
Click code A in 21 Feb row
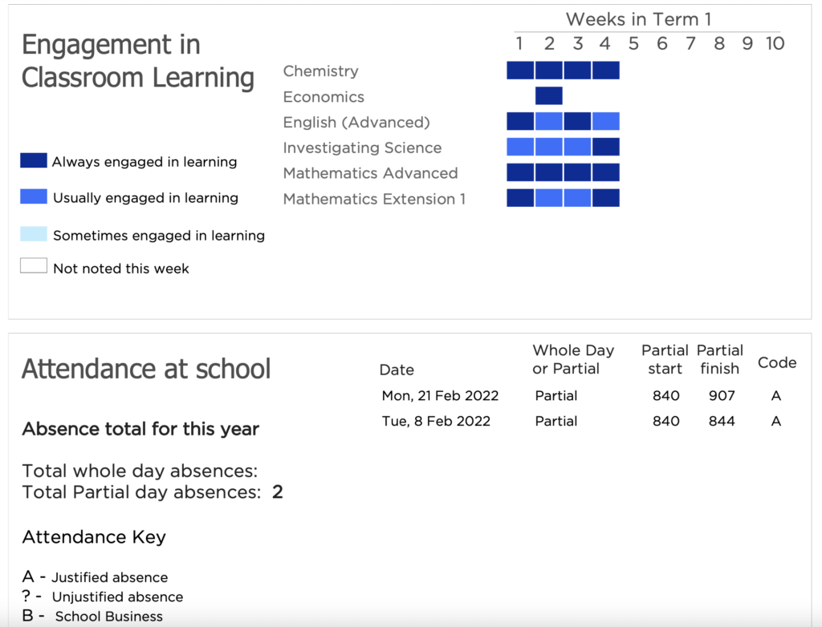(776, 395)
